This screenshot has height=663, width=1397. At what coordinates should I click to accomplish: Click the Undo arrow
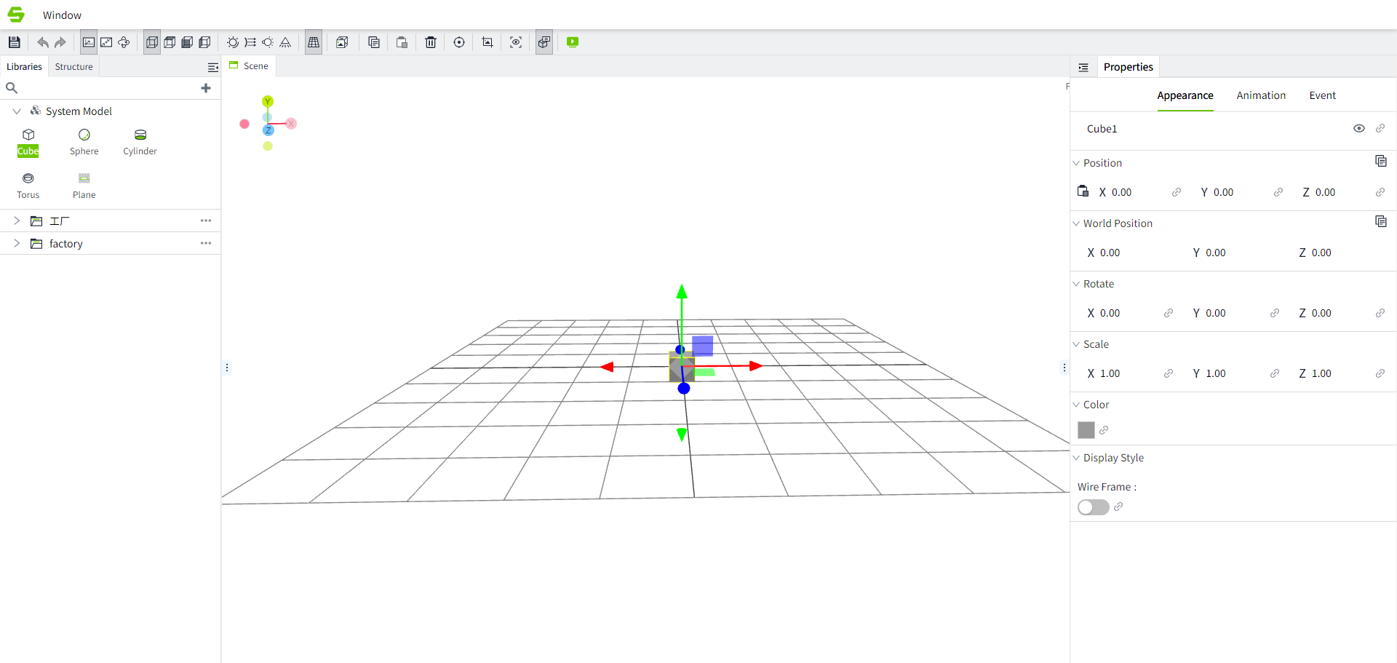click(x=43, y=42)
